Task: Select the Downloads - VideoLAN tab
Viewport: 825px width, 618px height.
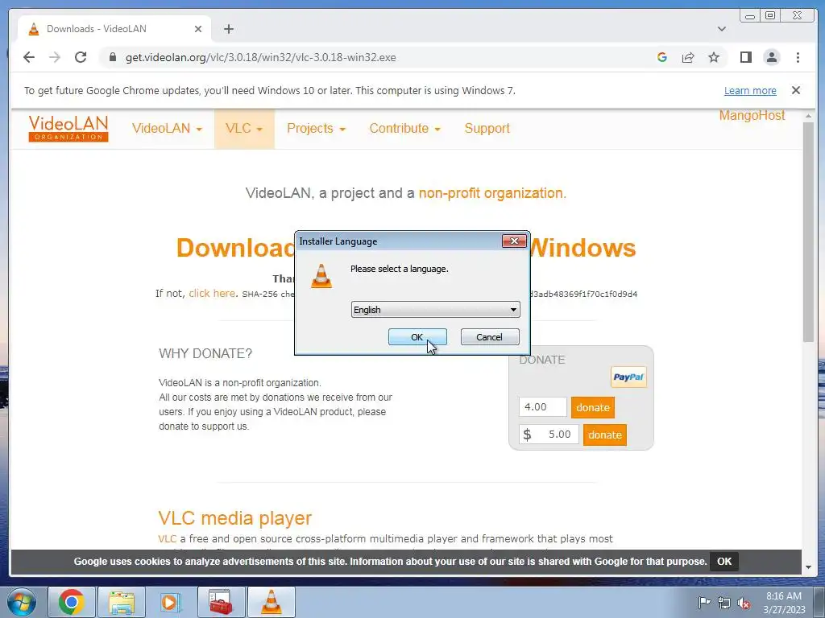Action: point(114,29)
